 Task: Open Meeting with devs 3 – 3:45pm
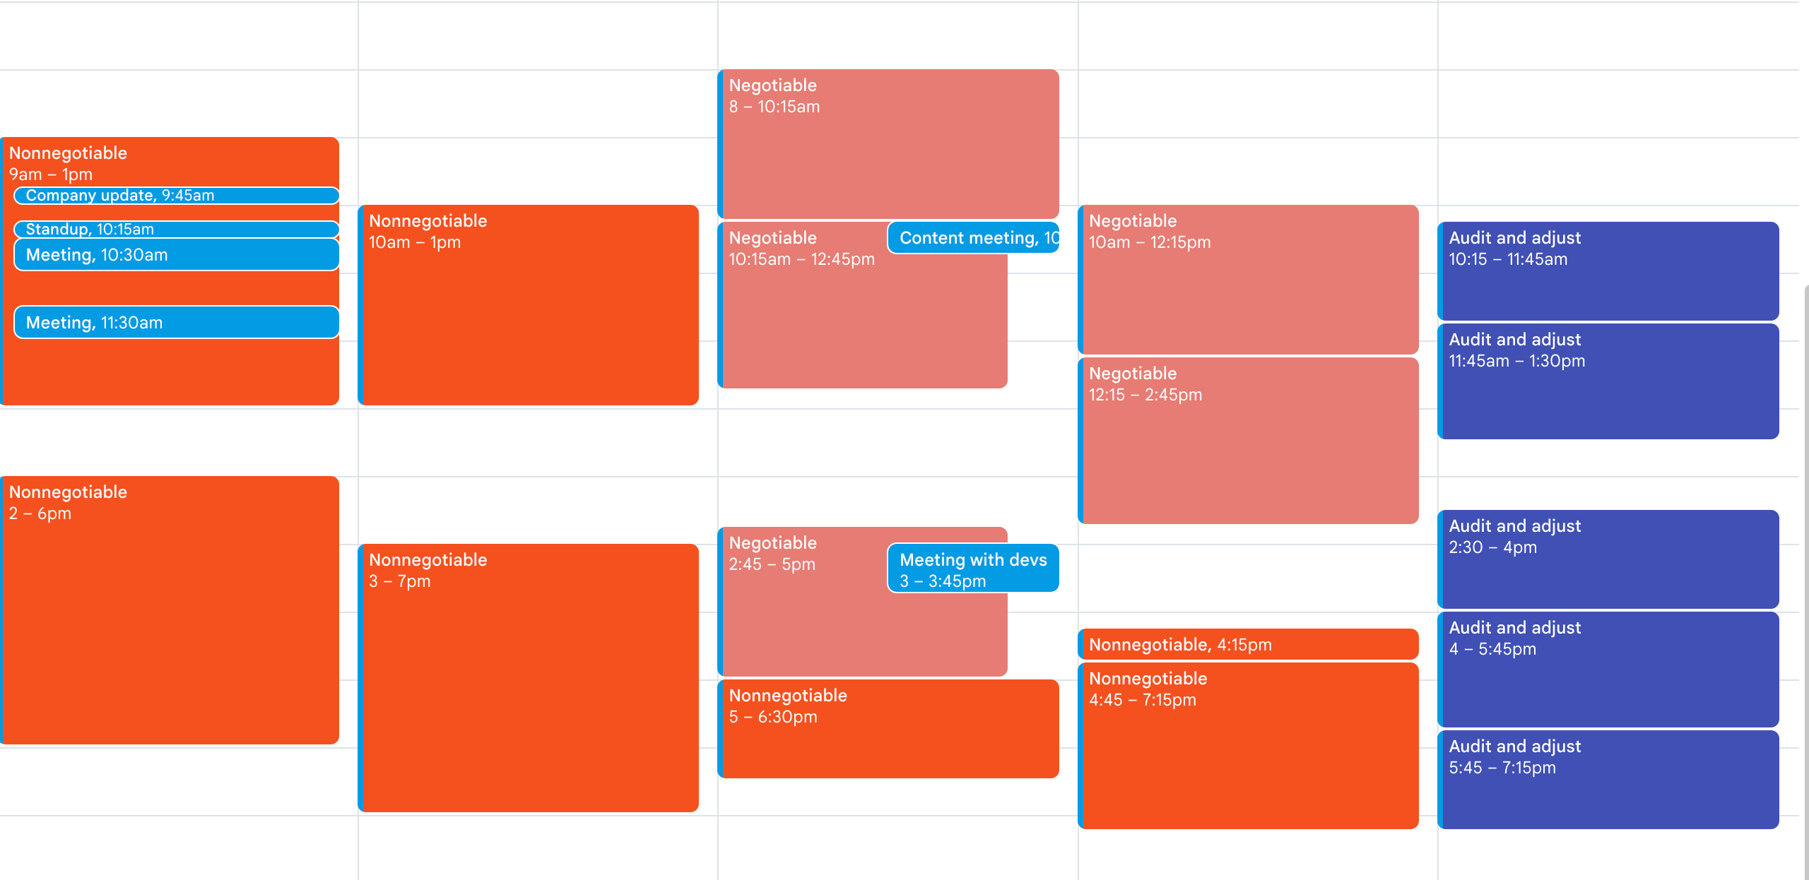point(974,569)
